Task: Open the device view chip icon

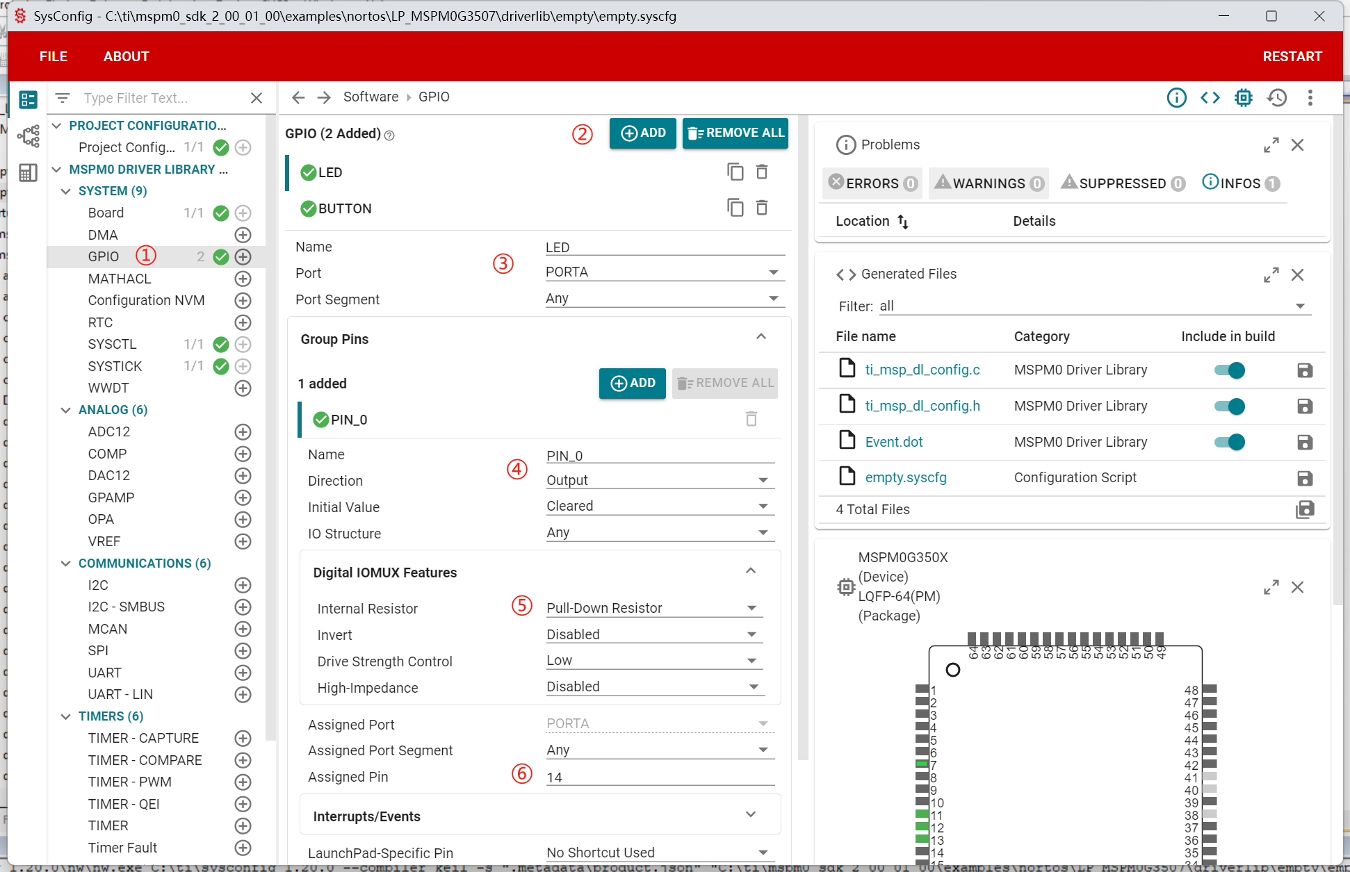Action: [x=1243, y=98]
